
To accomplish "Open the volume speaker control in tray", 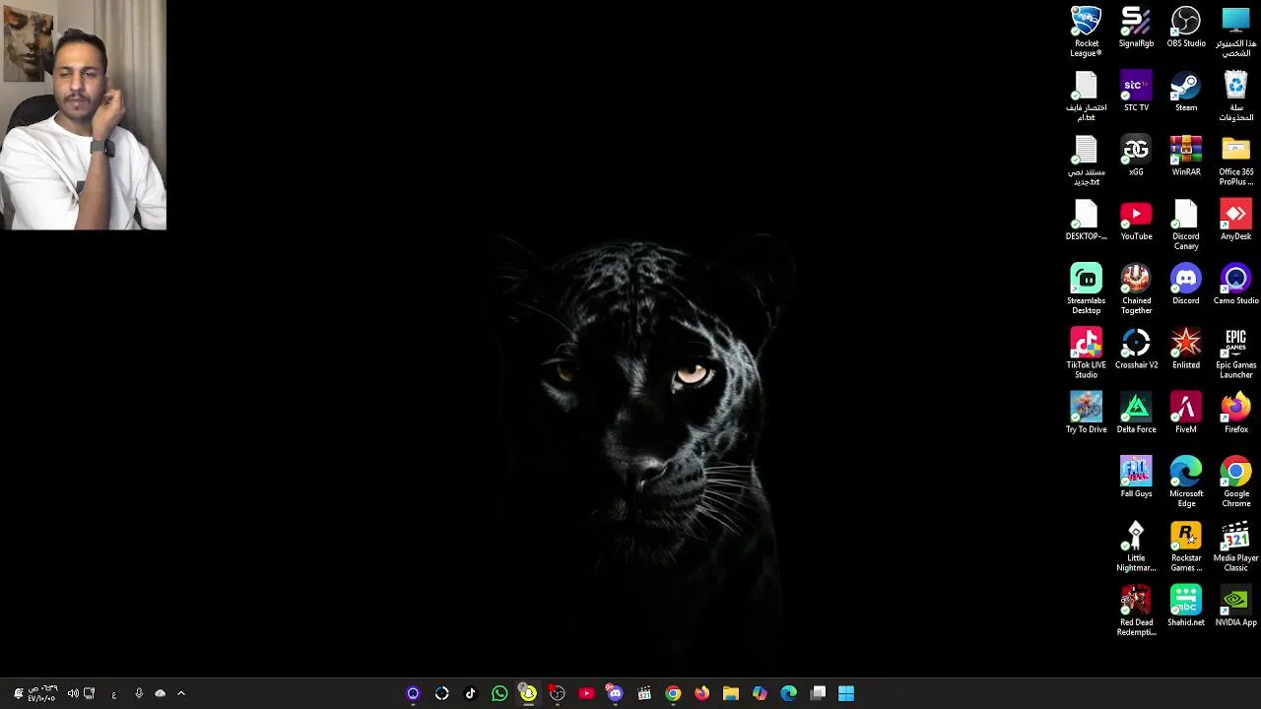I will tap(73, 693).
